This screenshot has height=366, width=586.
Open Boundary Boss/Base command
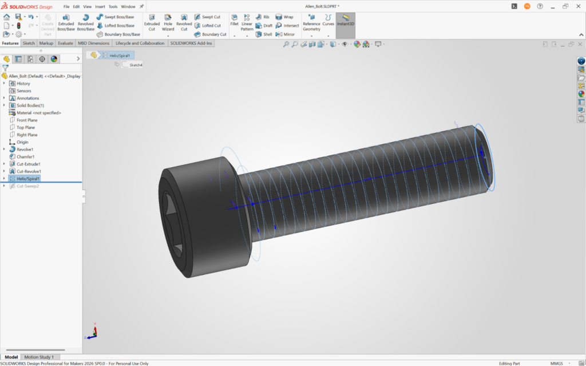point(118,34)
